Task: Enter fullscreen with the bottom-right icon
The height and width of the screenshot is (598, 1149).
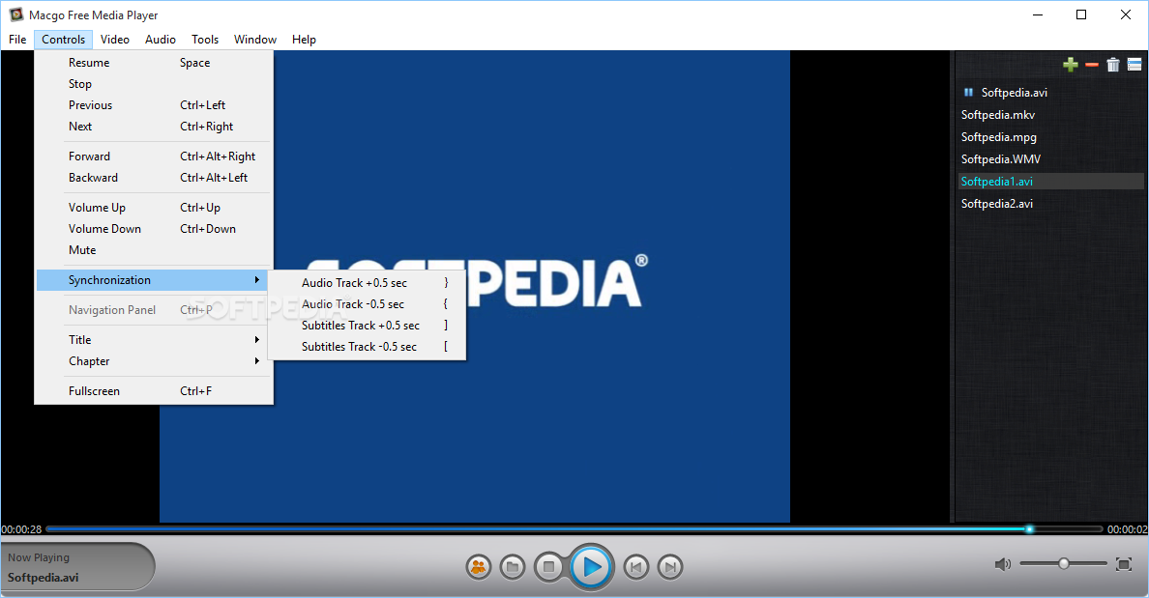Action: click(x=1123, y=563)
